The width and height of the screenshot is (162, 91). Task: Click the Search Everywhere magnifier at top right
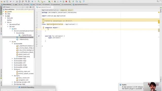tap(158, 1)
